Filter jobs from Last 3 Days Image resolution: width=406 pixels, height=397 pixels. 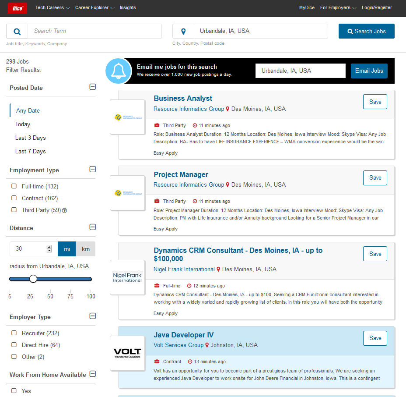pyautogui.click(x=30, y=138)
